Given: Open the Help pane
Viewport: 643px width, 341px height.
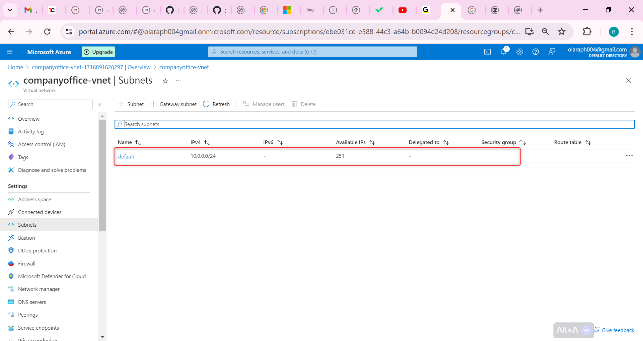Looking at the screenshot, I should (535, 51).
